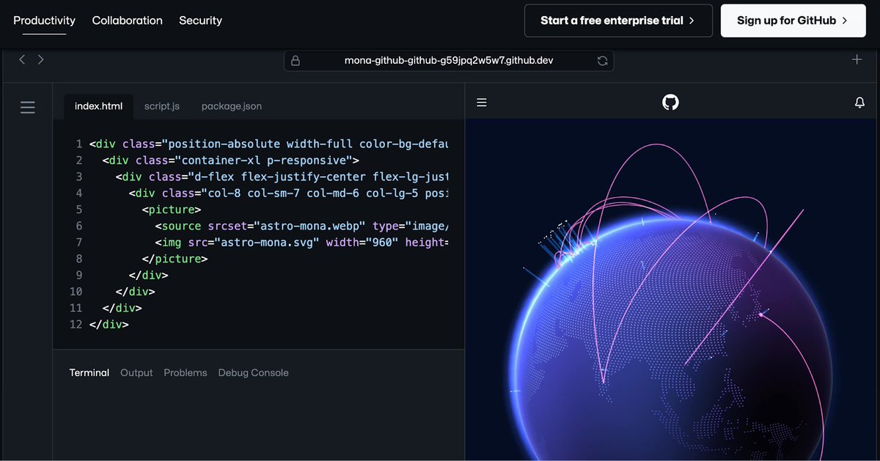Open the Collaboration nav item

(x=127, y=21)
